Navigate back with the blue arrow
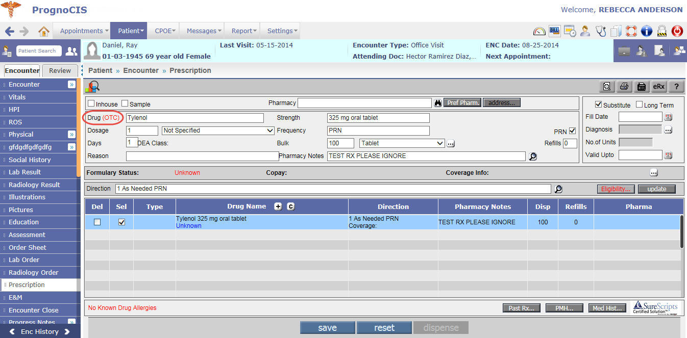The width and height of the screenshot is (687, 338). pyautogui.click(x=10, y=31)
